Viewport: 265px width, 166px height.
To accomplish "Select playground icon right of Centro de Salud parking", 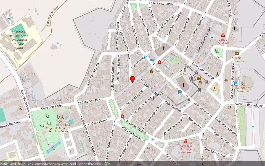I will (x=217, y=51).
